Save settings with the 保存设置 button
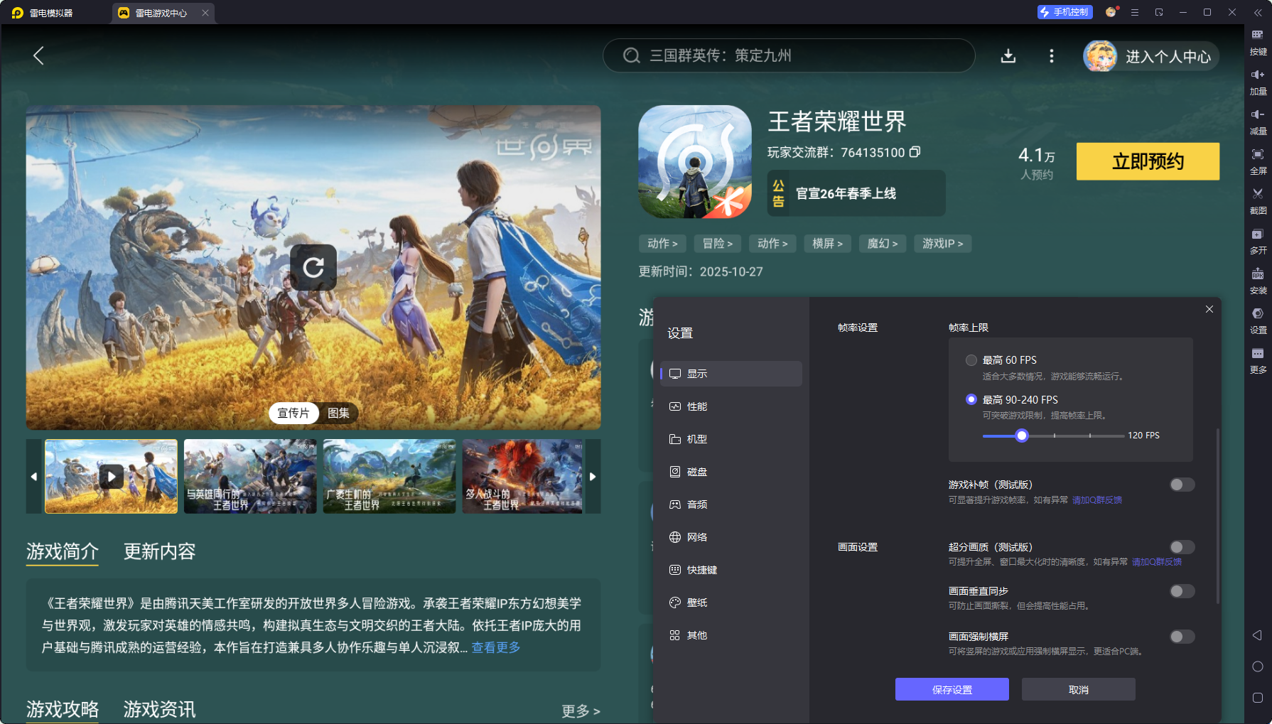The image size is (1272, 724). [x=952, y=689]
